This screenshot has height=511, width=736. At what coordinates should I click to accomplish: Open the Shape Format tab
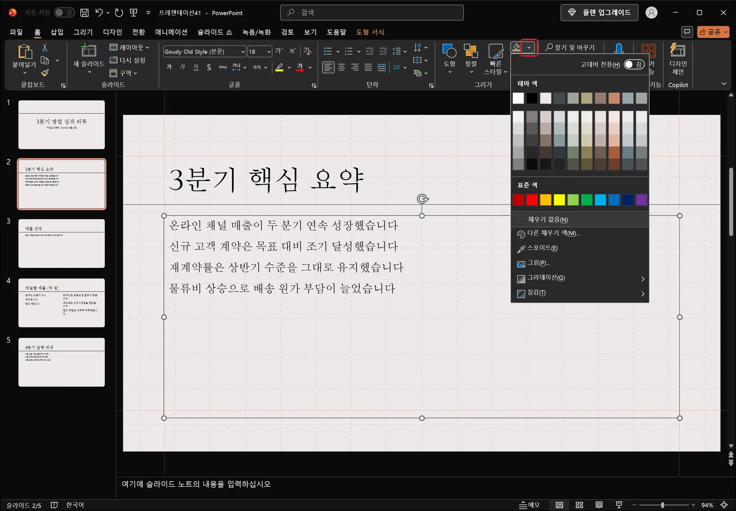(370, 32)
